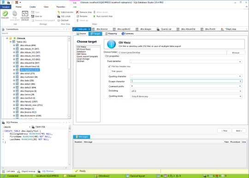The height and width of the screenshot is (178, 249).
Task: Select DBF file(s) target
Action: tap(82, 54)
